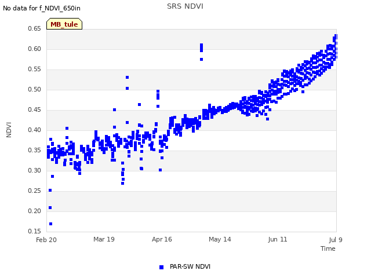Click the 0.25 y-axis tick value

[35, 191]
